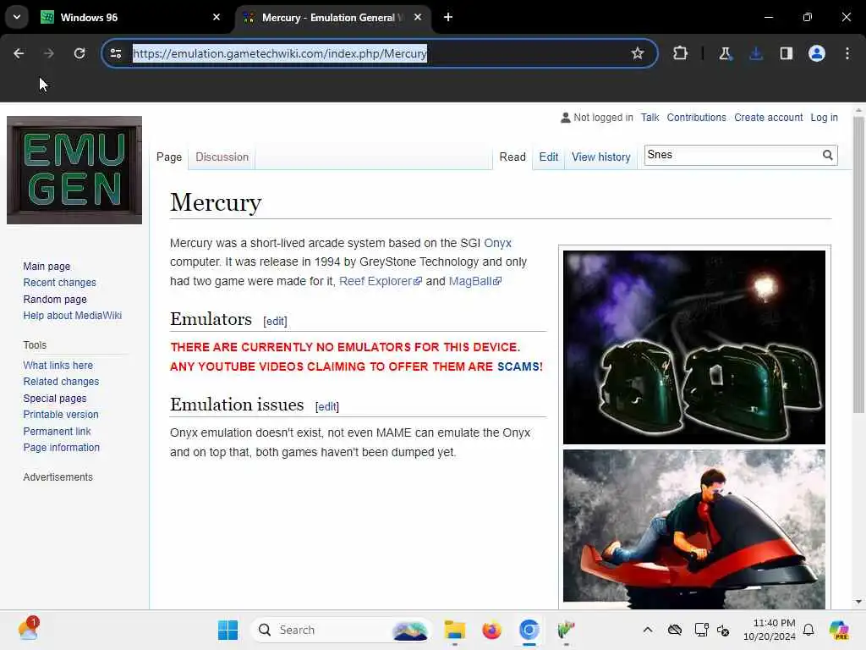Open Recent changes
This screenshot has width=866, height=650.
[60, 283]
